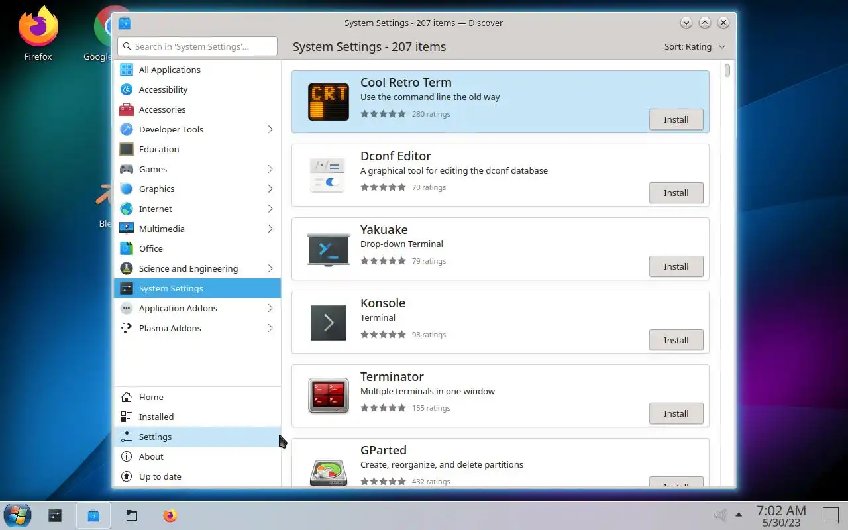
Task: Install Terminator
Action: coord(676,413)
